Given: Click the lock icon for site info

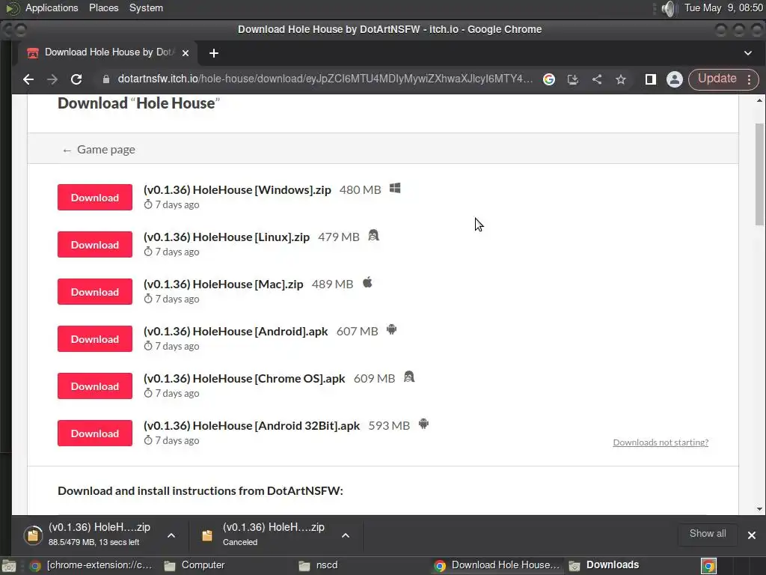Looking at the screenshot, I should pyautogui.click(x=106, y=79).
